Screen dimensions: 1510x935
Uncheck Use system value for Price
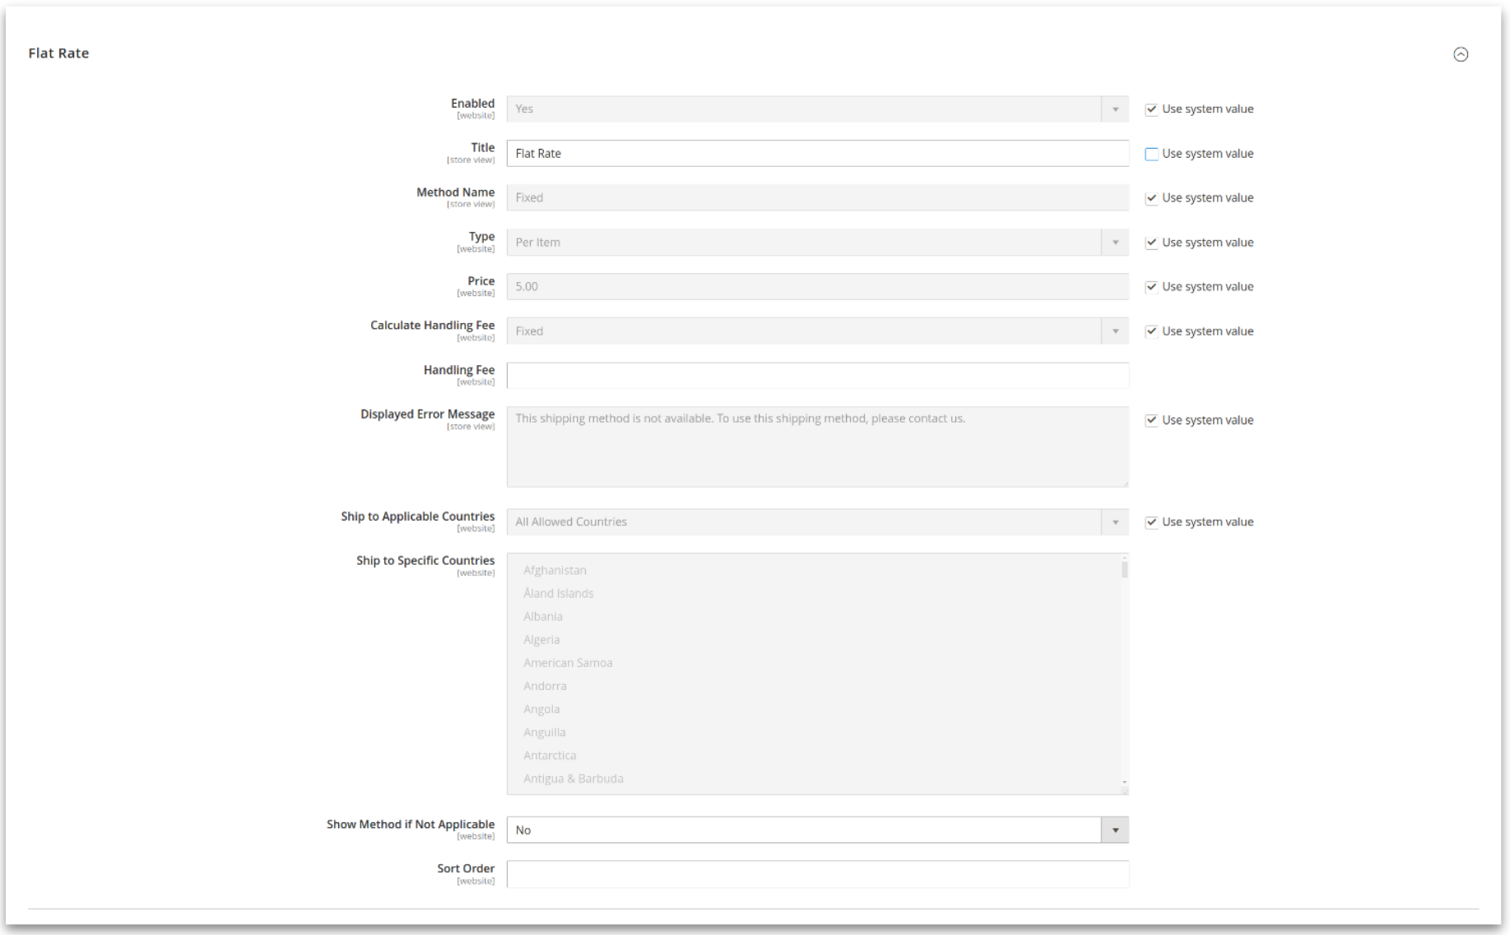click(1151, 286)
